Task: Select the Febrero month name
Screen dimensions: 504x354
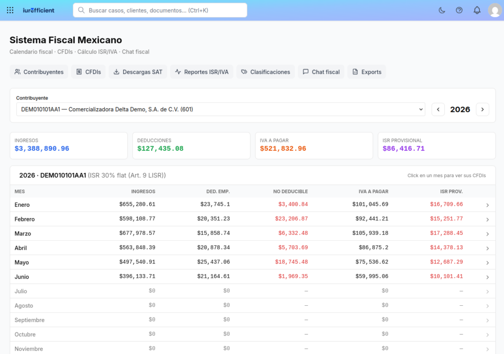Action: click(x=25, y=219)
